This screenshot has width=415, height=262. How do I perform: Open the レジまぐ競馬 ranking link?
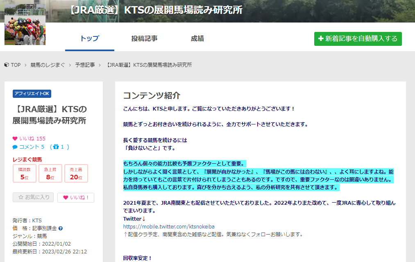pos(27,159)
